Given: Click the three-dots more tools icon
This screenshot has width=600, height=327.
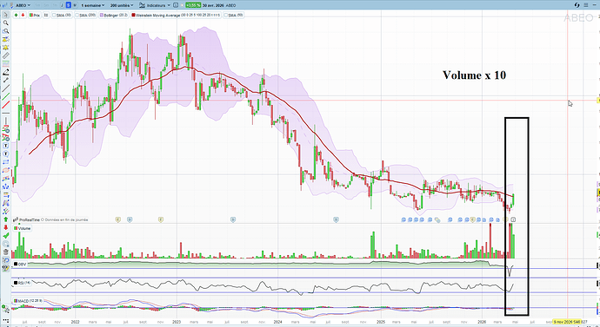Looking at the screenshot, I should pos(6,321).
